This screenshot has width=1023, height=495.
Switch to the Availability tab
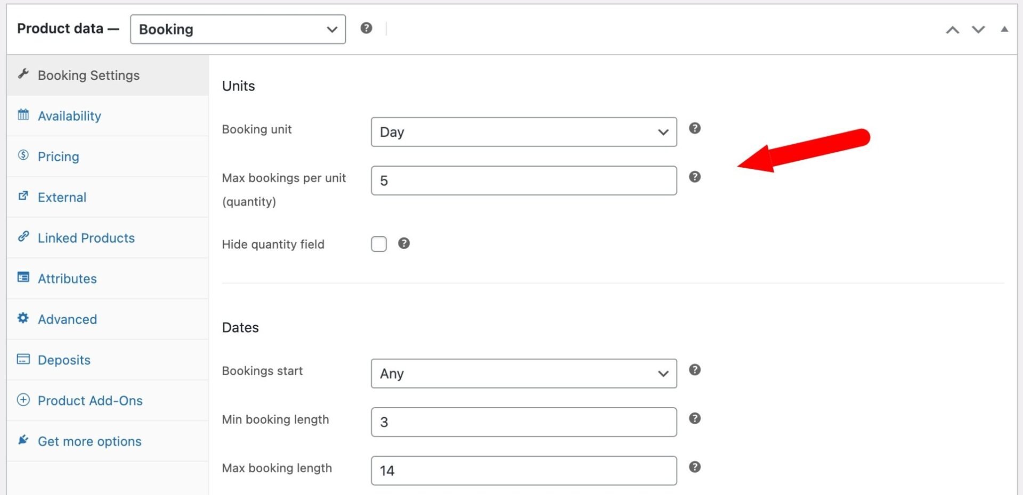tap(69, 116)
